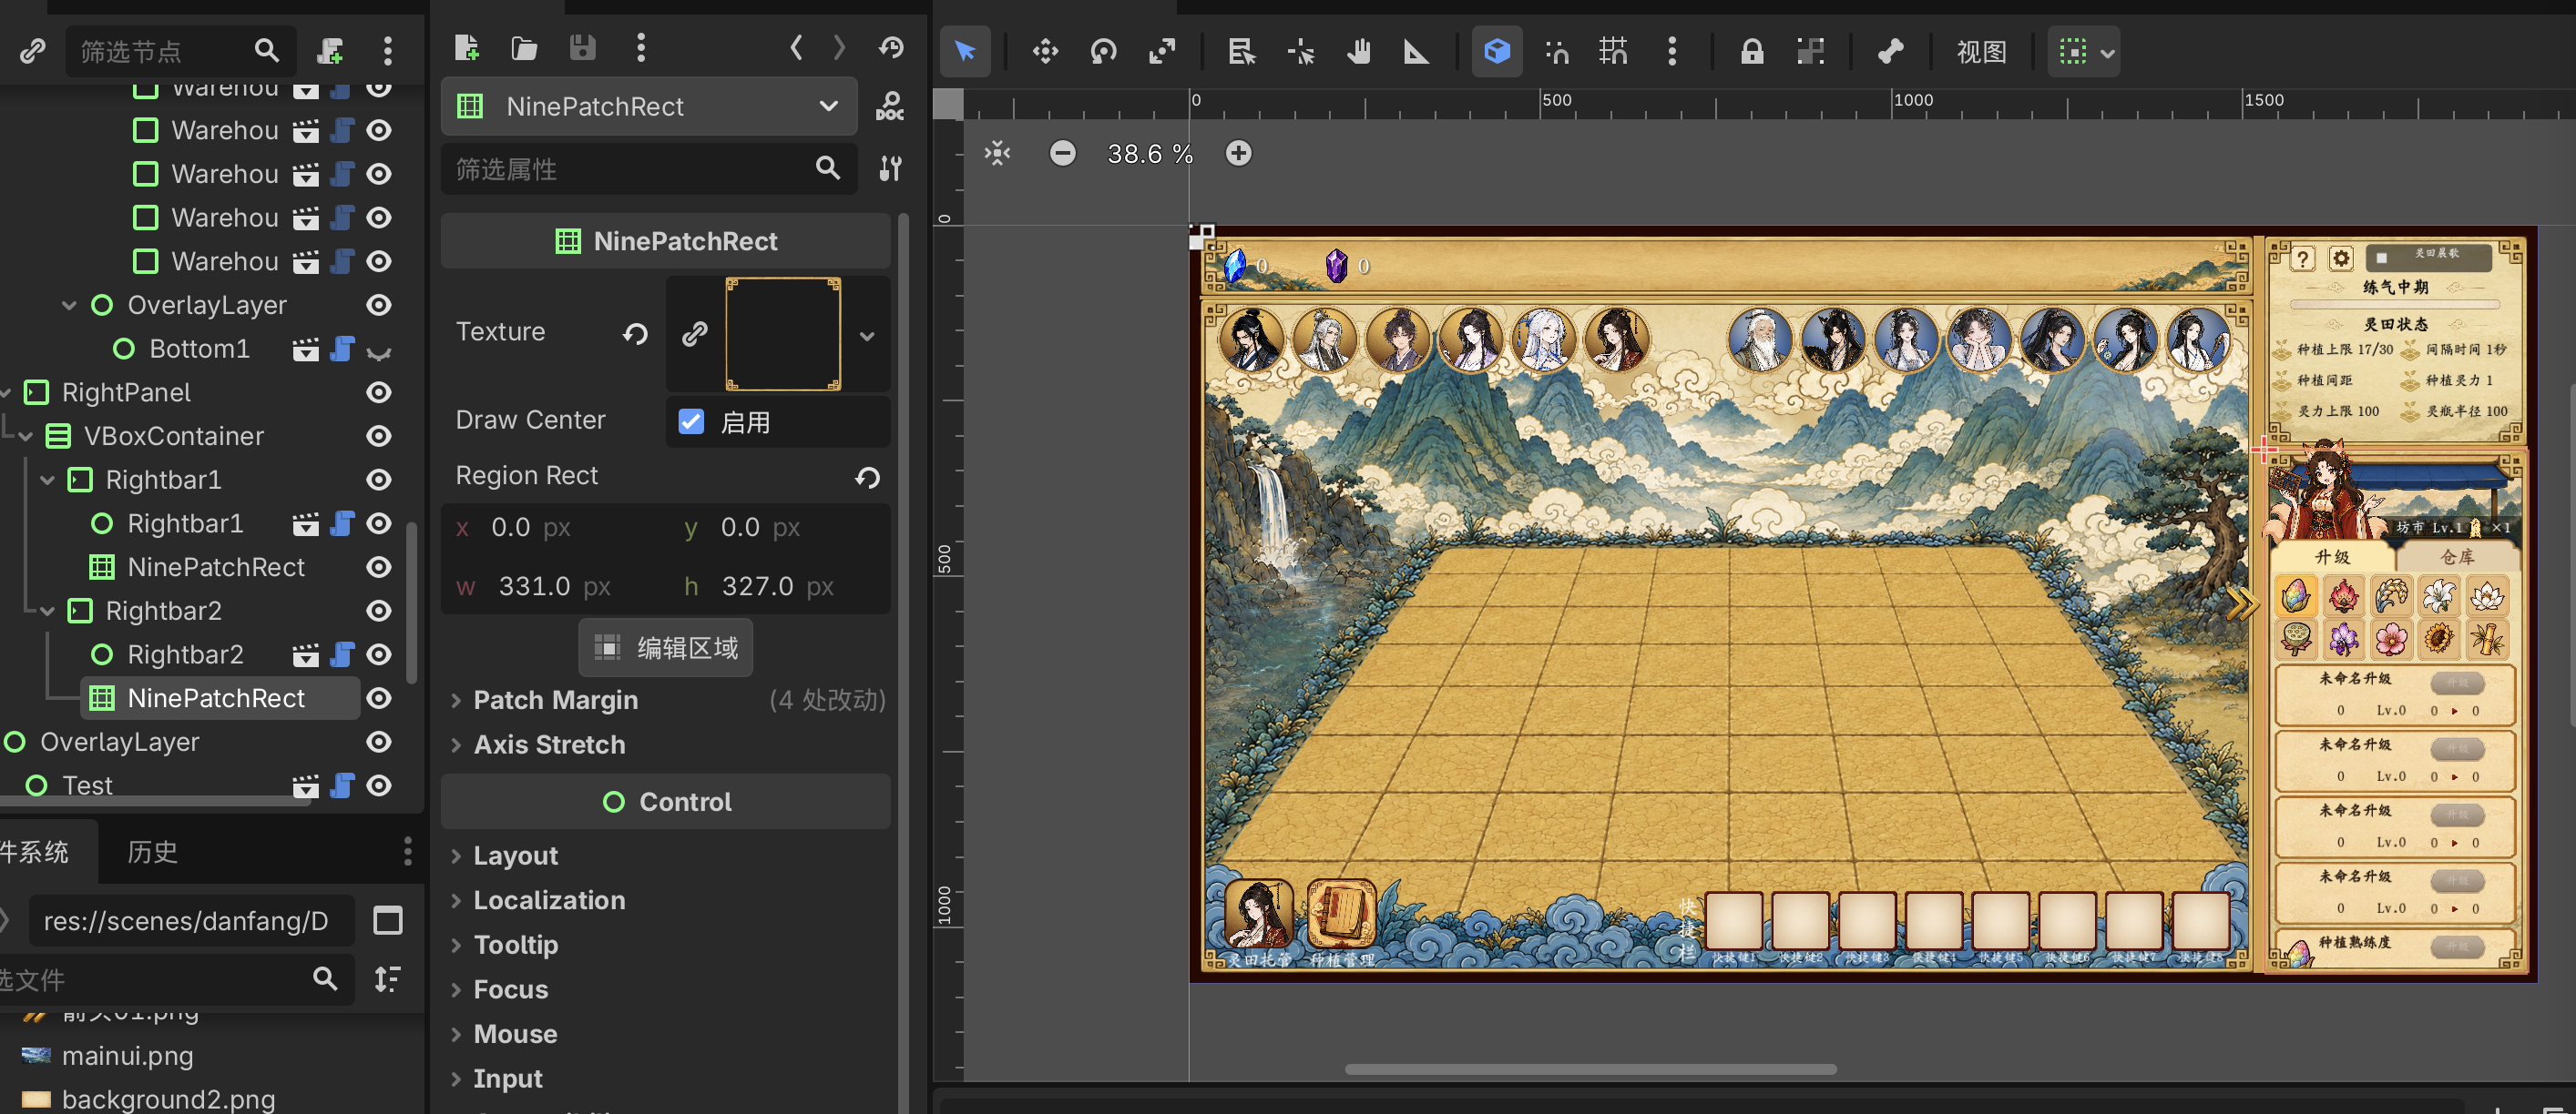
Task: Create a new resource in the Inspector
Action: [x=467, y=47]
